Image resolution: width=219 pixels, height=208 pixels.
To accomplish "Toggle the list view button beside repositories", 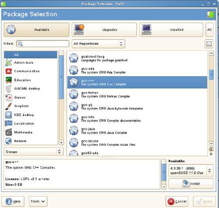I will point(209,44).
